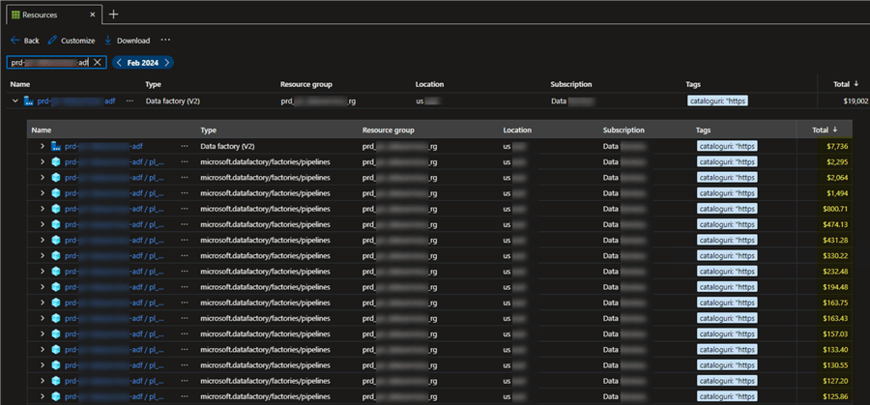
Task: Sort by Total in the nested table header
Action: point(823,130)
